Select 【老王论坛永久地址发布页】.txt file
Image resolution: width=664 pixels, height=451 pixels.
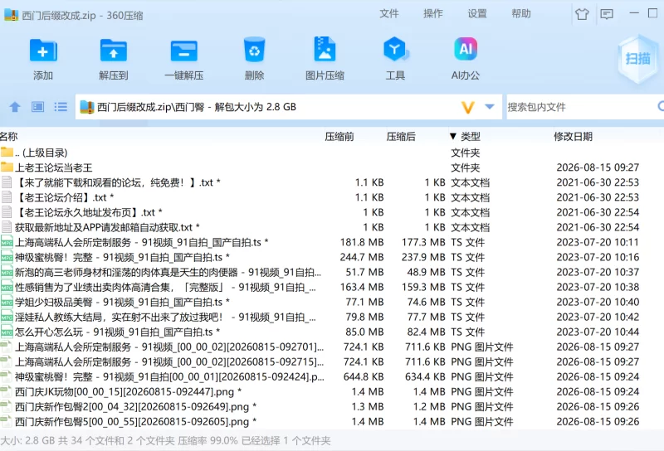tap(332, 212)
